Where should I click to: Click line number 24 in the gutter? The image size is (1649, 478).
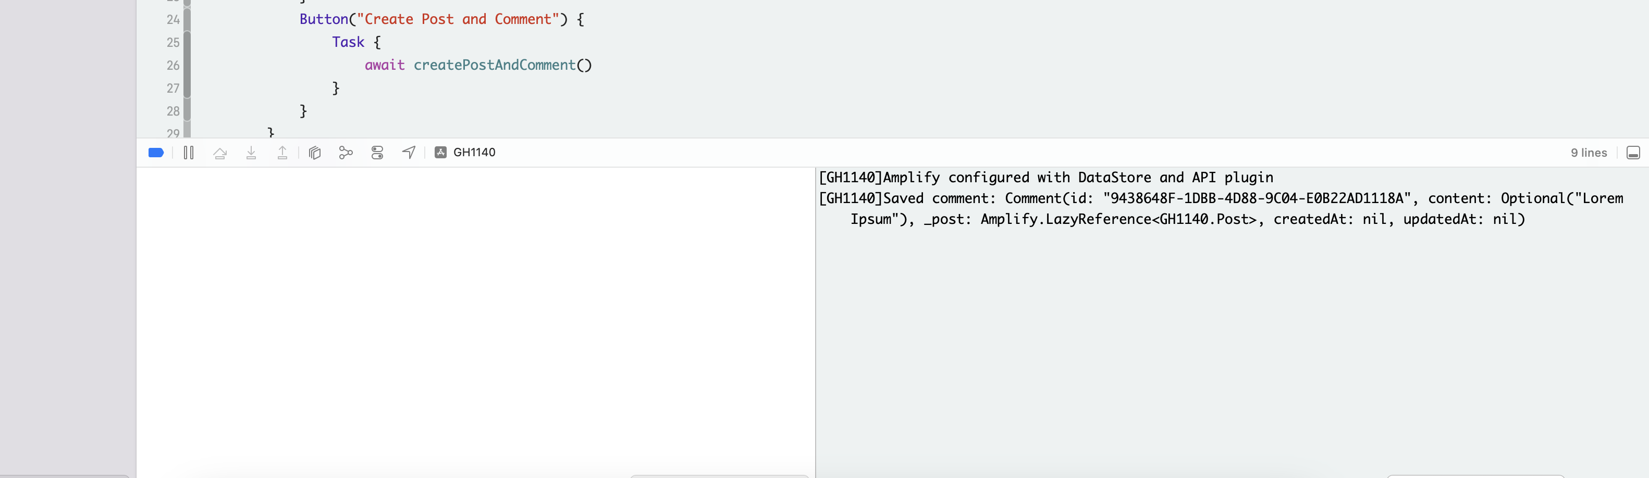pyautogui.click(x=172, y=19)
